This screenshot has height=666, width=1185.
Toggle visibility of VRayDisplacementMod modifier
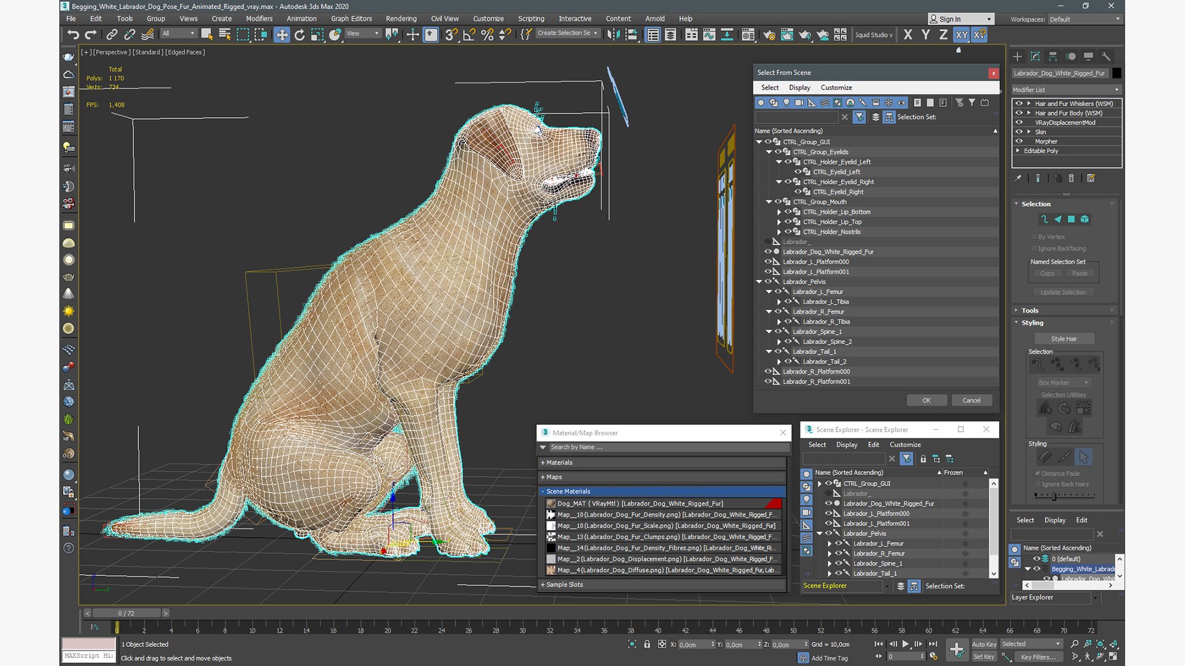pos(1019,122)
